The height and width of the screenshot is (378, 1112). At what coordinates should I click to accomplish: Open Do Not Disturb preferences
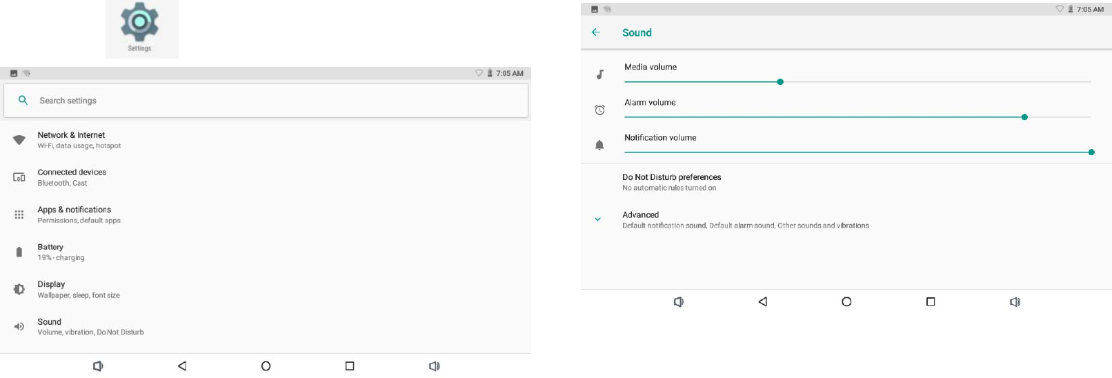671,177
